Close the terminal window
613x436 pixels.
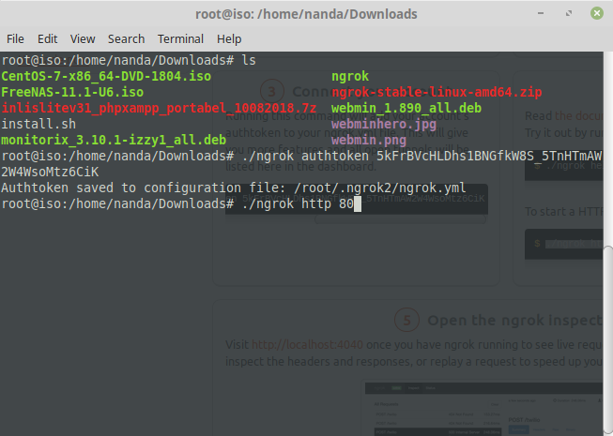click(x=597, y=13)
